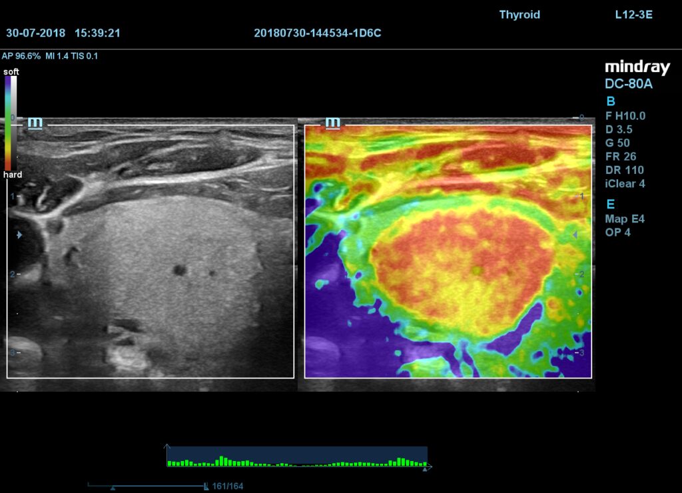
Task: Click the gain setting G 50
Action: click(616, 143)
